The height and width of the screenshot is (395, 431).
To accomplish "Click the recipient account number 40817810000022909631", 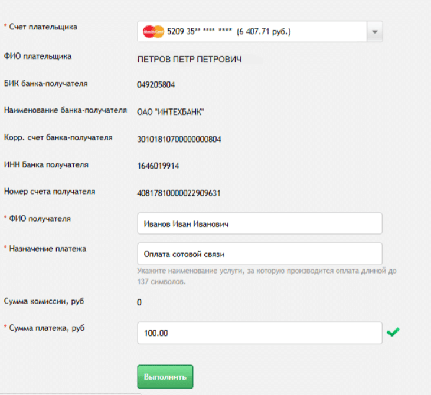I will click(x=179, y=193).
